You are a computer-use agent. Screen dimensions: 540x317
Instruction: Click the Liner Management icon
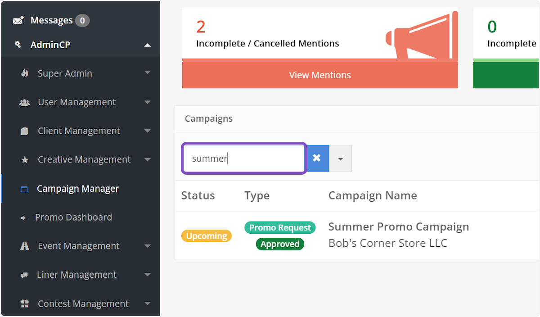point(25,275)
